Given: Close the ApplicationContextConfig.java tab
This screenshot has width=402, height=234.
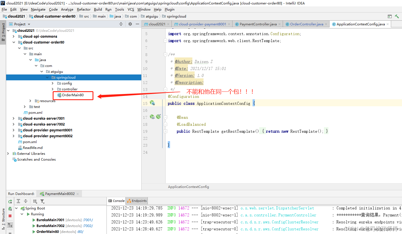Looking at the screenshot, I should tap(388, 24).
